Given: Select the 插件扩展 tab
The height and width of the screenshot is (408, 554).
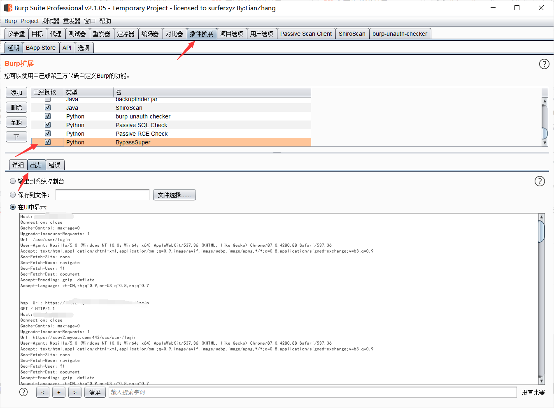Looking at the screenshot, I should pyautogui.click(x=201, y=34).
